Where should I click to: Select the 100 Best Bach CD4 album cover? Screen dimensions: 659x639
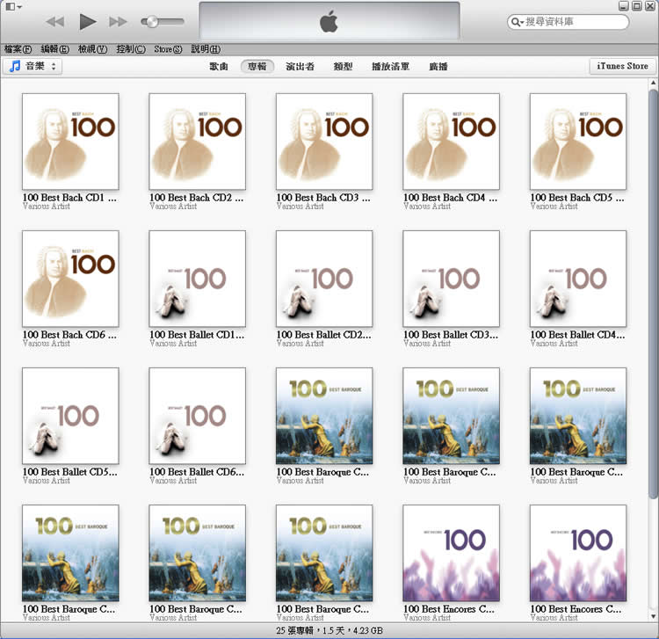[452, 142]
